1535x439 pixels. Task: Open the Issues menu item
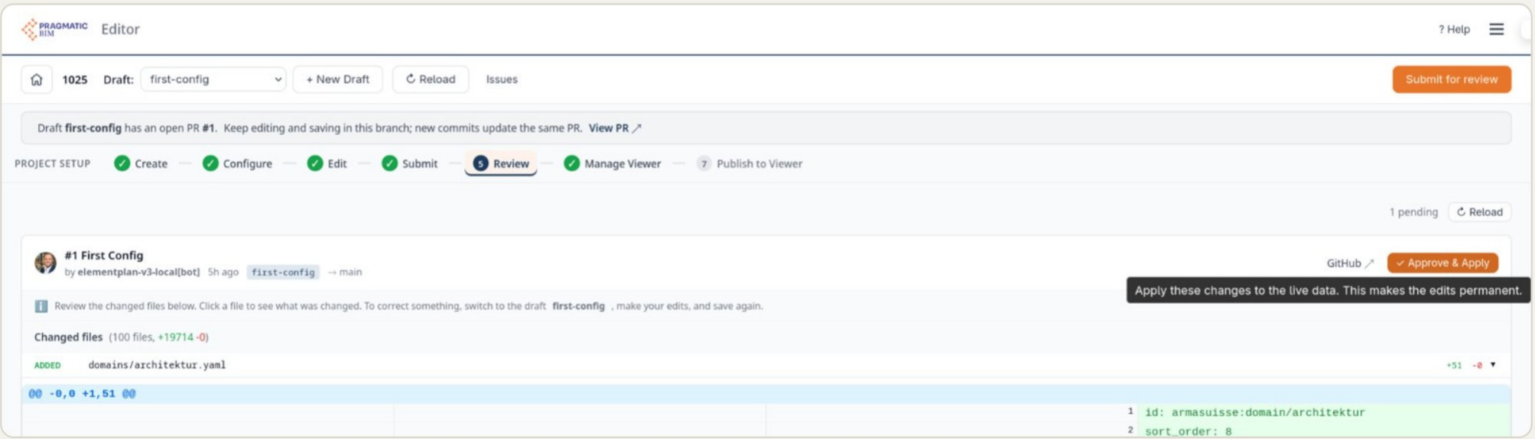pos(502,79)
